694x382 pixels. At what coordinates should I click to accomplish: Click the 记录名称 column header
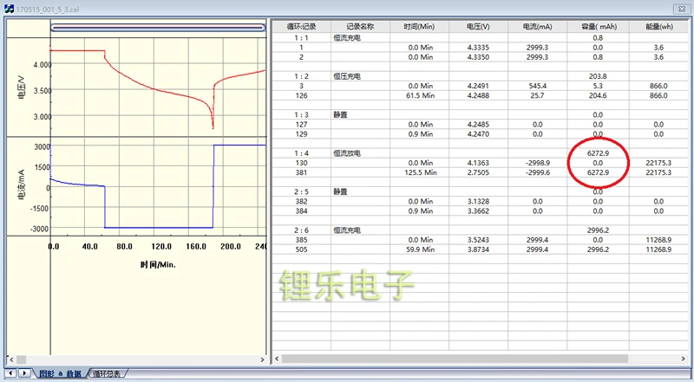point(360,27)
